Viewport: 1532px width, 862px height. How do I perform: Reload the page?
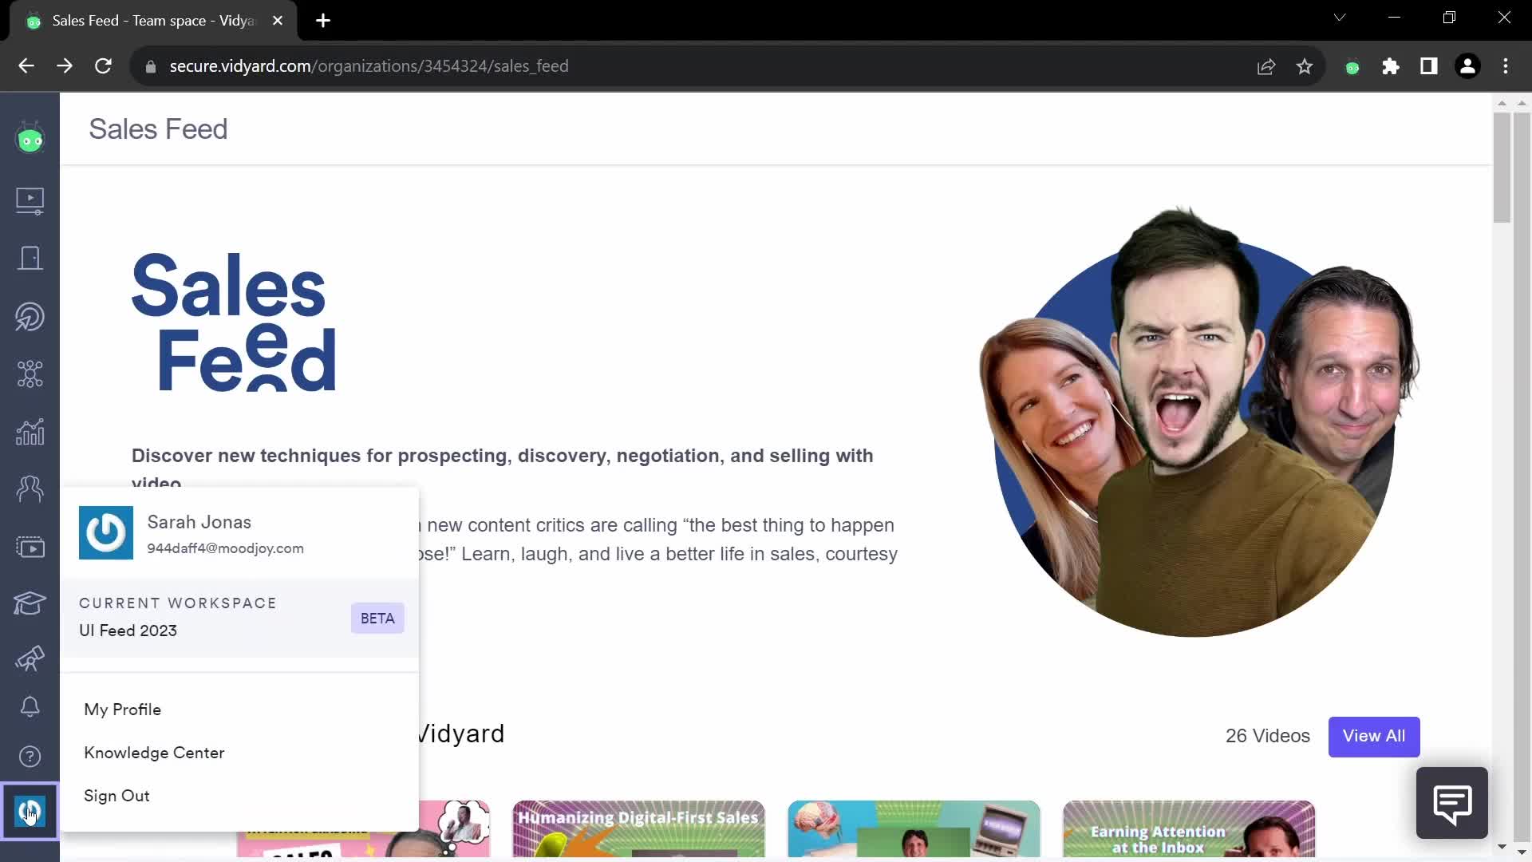(x=103, y=66)
